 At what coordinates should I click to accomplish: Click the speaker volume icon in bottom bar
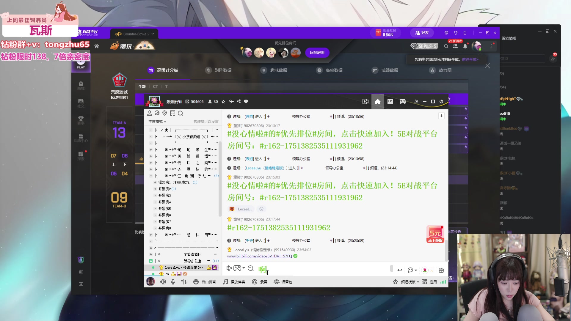coord(163,282)
